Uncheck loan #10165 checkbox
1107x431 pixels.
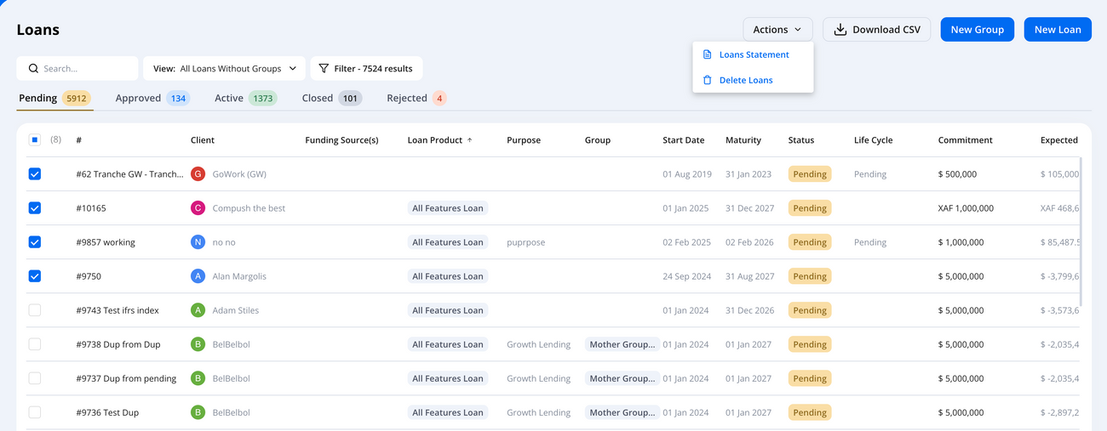(35, 207)
